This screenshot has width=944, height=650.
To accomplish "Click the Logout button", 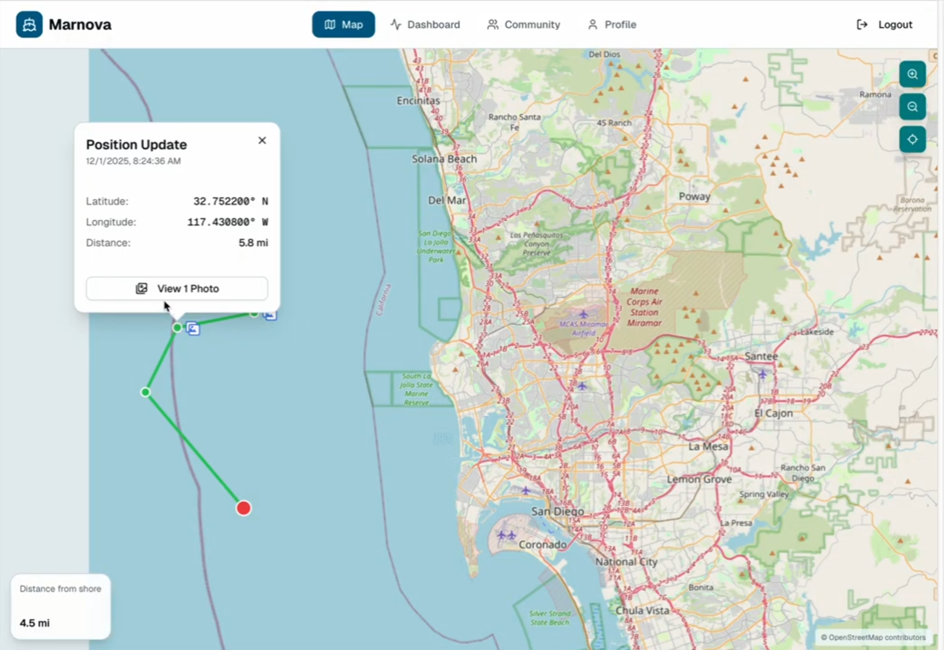I will [884, 25].
